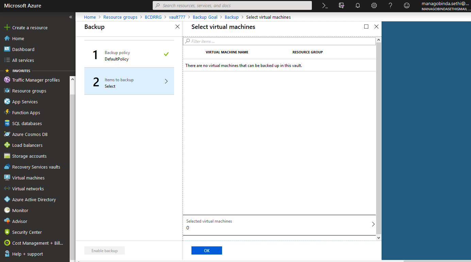Viewport: 471px width, 262px height.
Task: Click the Virtual machines icon
Action: tap(7, 178)
